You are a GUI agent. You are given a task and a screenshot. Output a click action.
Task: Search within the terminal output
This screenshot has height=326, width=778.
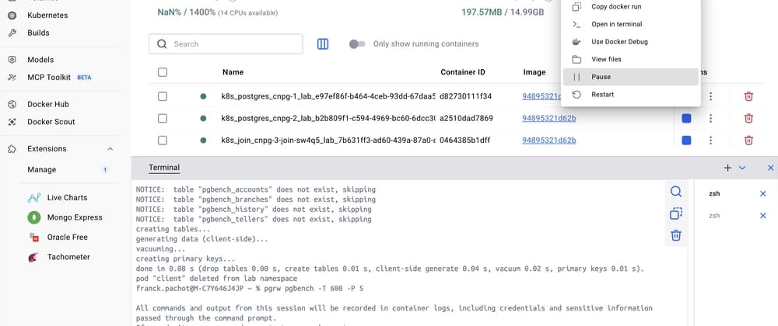point(676,192)
